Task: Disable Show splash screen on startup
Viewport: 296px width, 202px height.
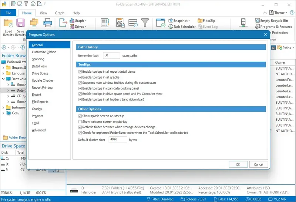Action: 80,116
